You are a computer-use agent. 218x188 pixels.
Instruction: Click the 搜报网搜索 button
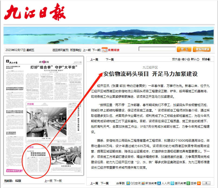[x=202, y=49]
